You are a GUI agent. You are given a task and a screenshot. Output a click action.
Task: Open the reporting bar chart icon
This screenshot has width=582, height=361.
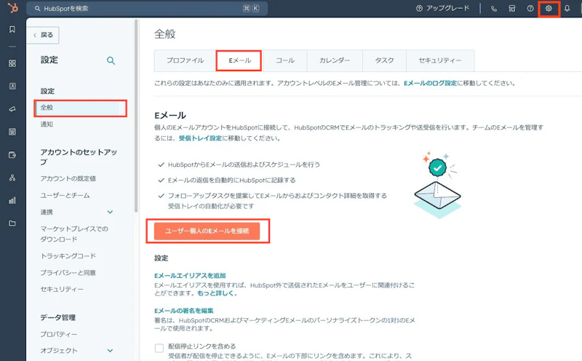tap(12, 201)
